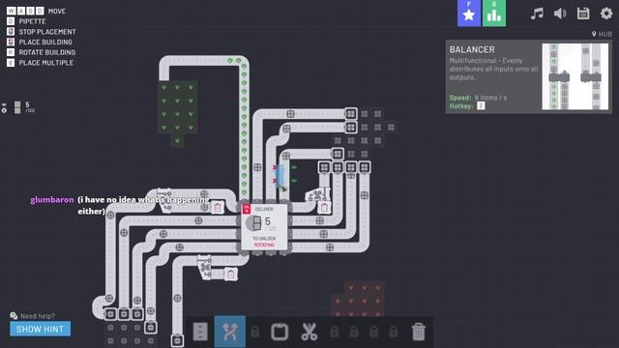Click the ROTATING unlock label on Hub

(x=264, y=245)
